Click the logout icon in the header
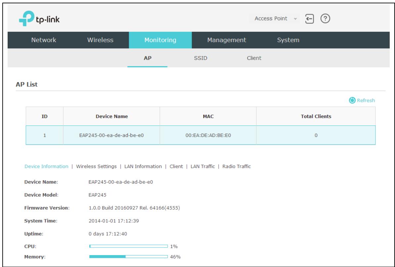395x267 pixels. point(309,19)
